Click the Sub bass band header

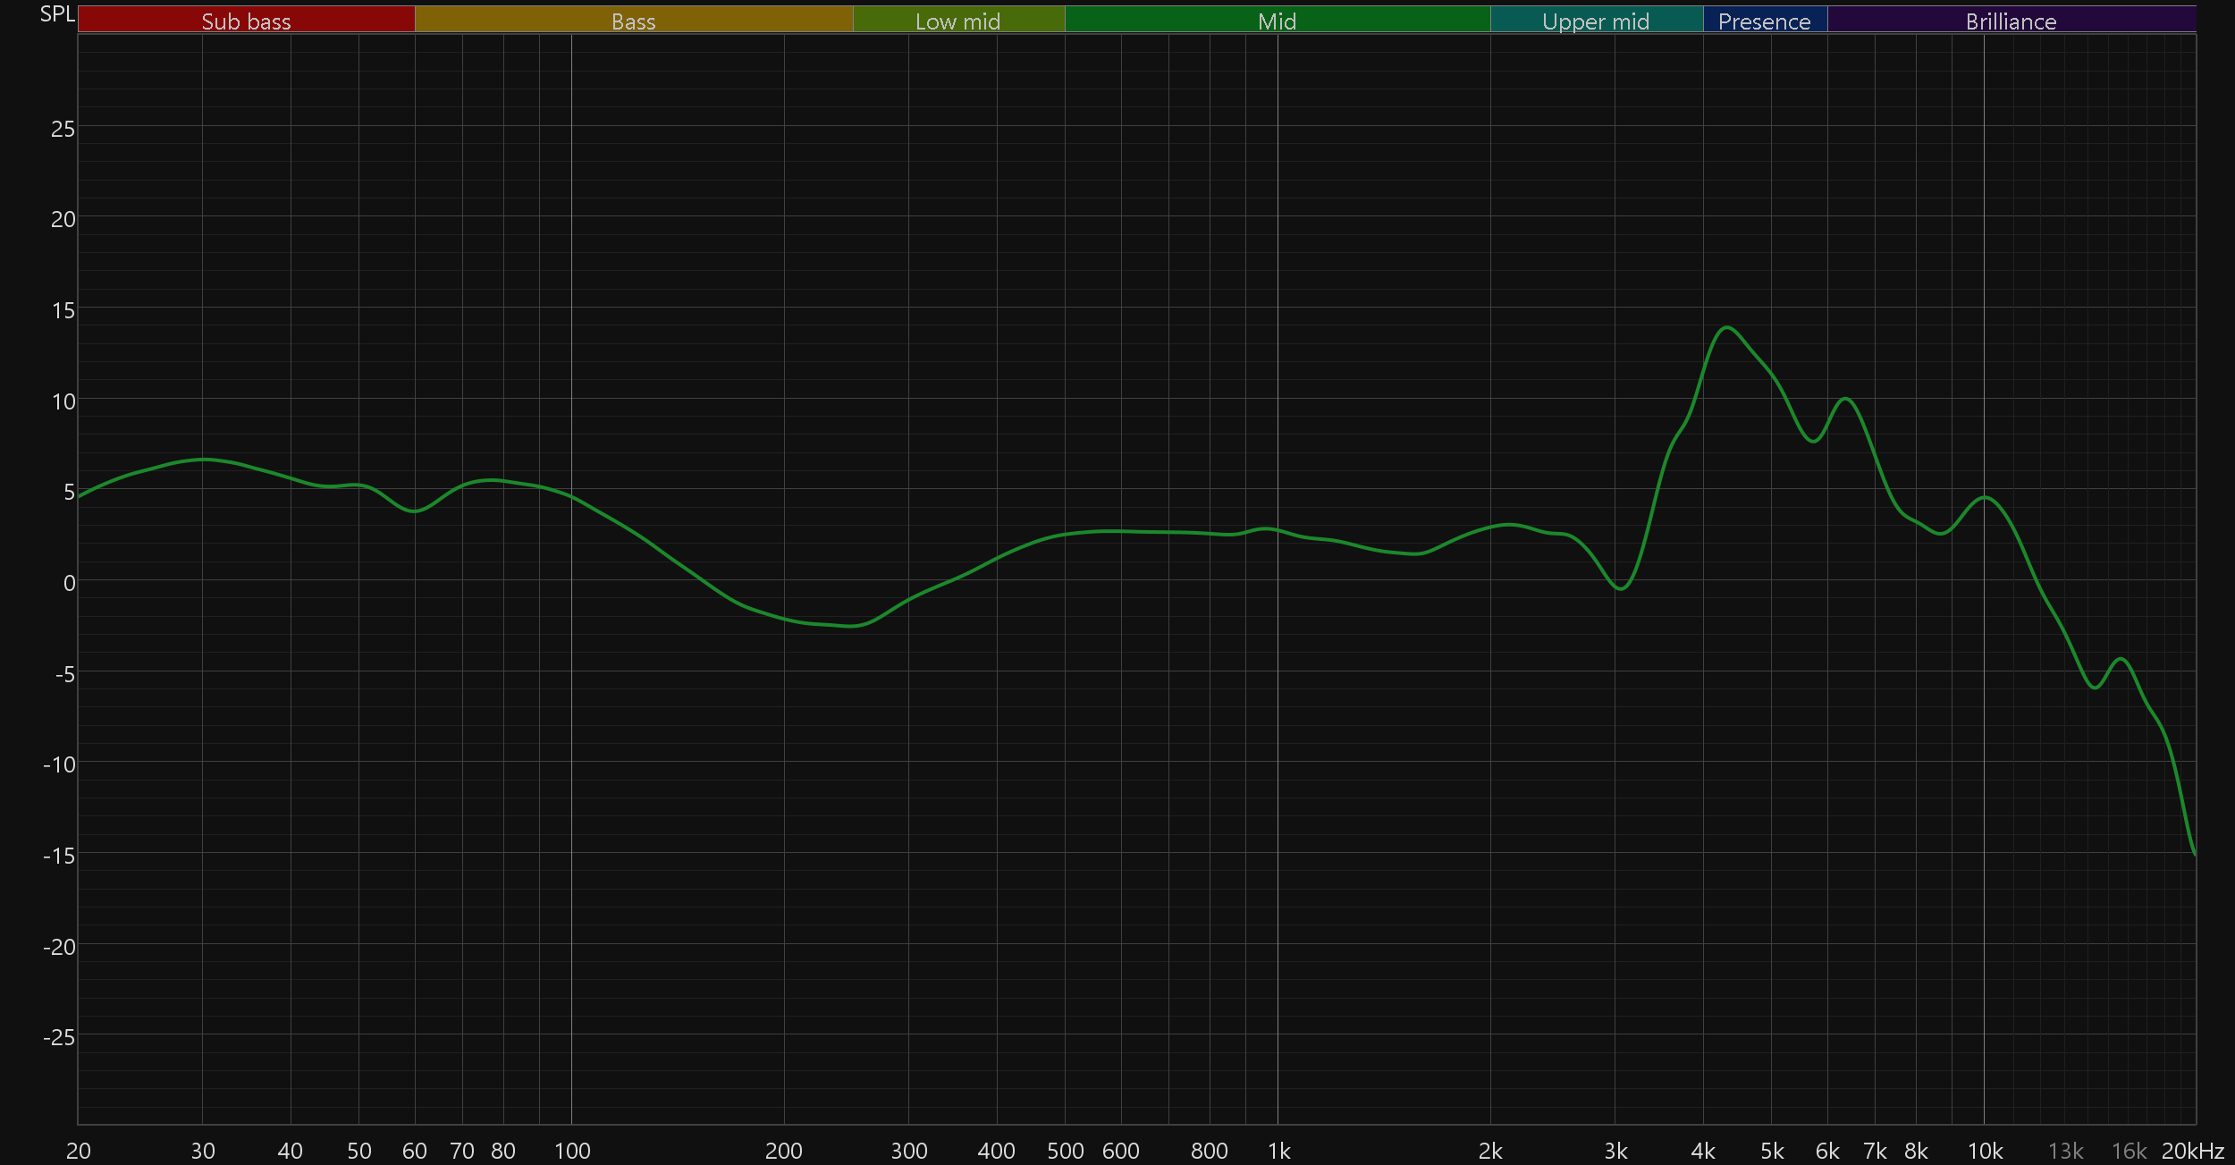pos(246,20)
